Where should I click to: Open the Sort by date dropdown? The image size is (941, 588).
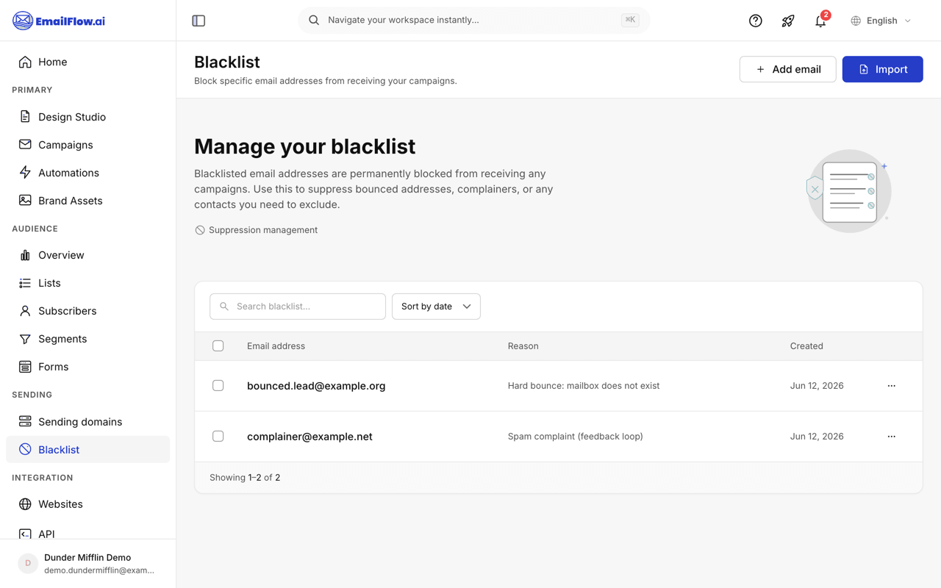click(x=436, y=306)
